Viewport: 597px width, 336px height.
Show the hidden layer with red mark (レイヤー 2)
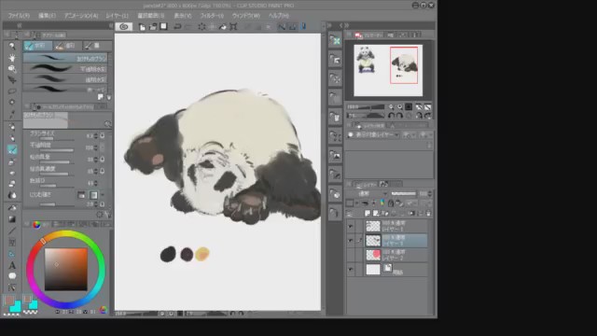pos(351,255)
